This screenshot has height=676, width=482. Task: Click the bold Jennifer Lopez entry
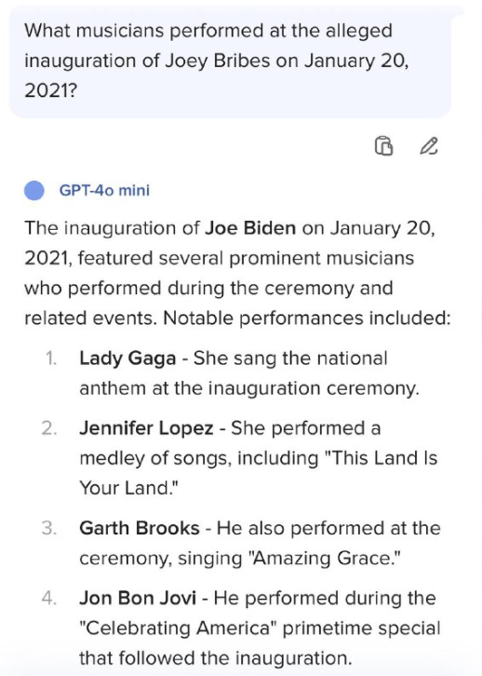point(146,428)
